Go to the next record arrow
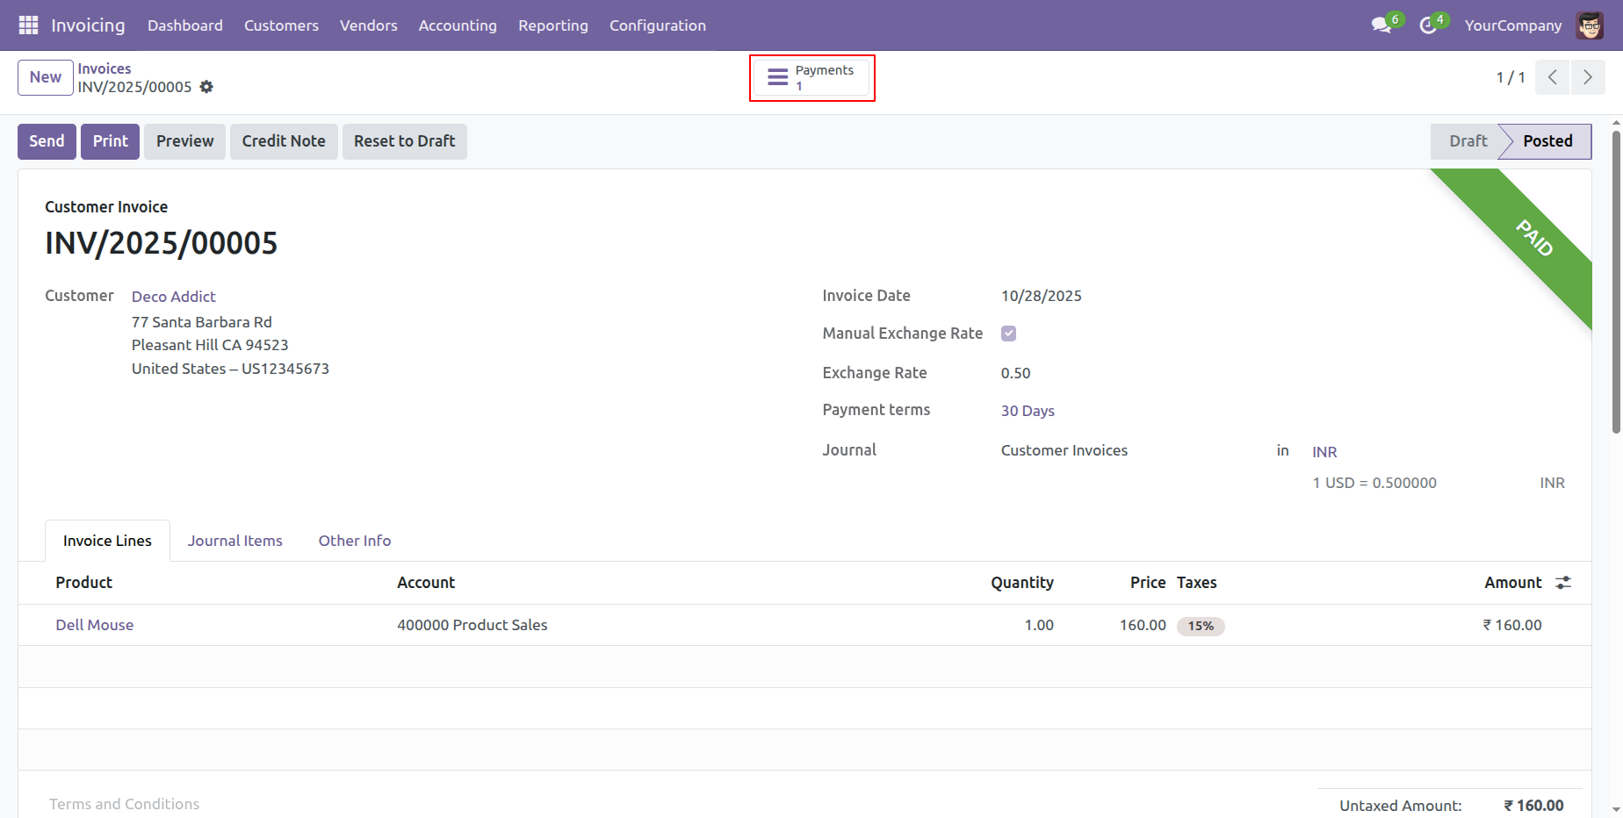Screen dimensions: 1623x818 coord(1588,77)
